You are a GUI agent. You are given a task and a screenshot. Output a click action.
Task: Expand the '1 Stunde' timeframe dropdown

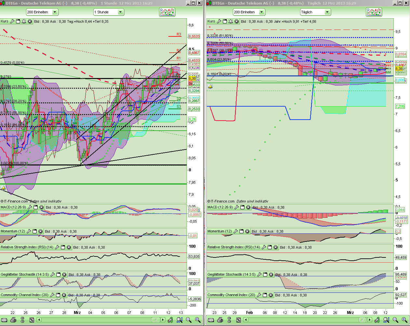120,12
